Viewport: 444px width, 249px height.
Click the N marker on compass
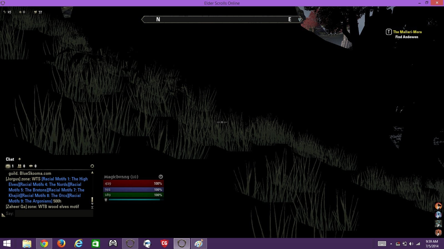158,19
